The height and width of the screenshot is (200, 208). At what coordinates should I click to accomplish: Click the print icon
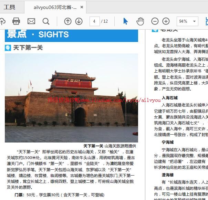click(16, 21)
